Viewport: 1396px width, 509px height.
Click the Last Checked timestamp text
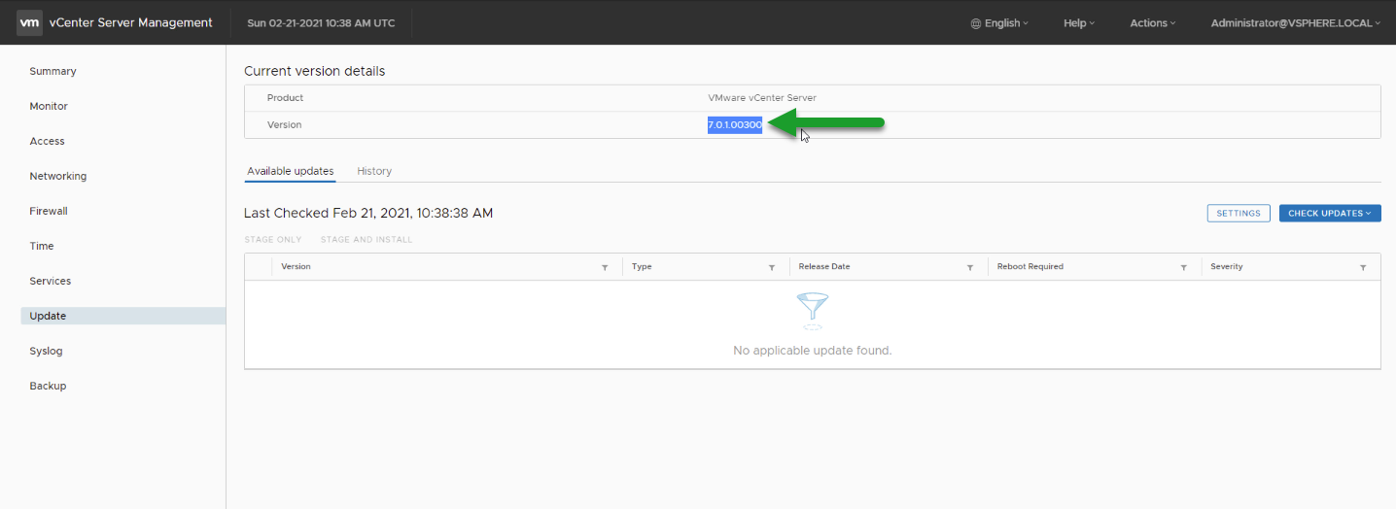[x=368, y=213]
